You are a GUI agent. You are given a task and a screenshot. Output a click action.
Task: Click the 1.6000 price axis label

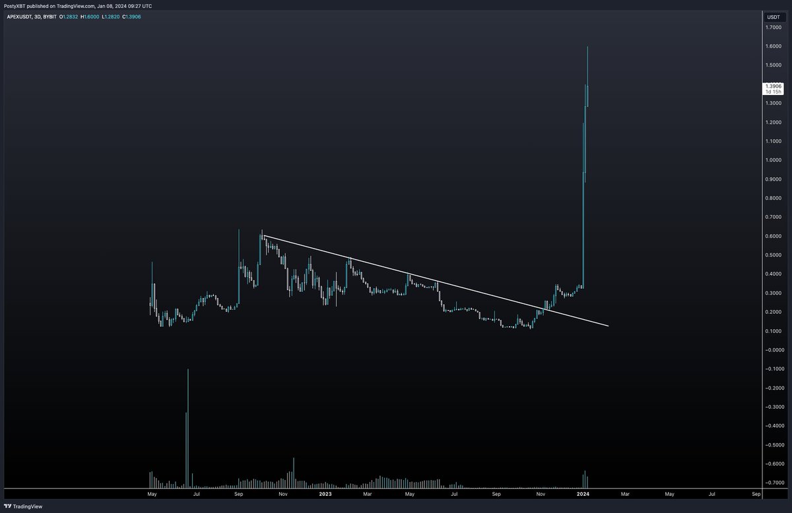773,47
